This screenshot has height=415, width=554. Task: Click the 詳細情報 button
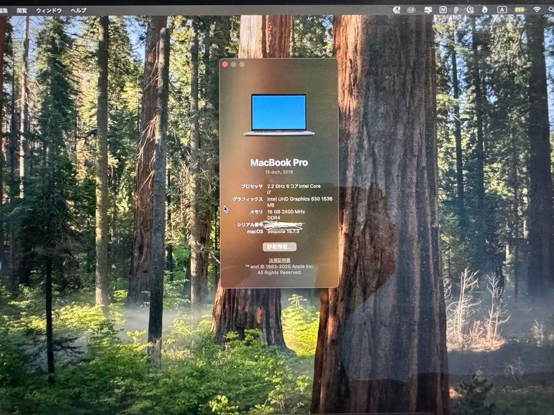coord(280,246)
